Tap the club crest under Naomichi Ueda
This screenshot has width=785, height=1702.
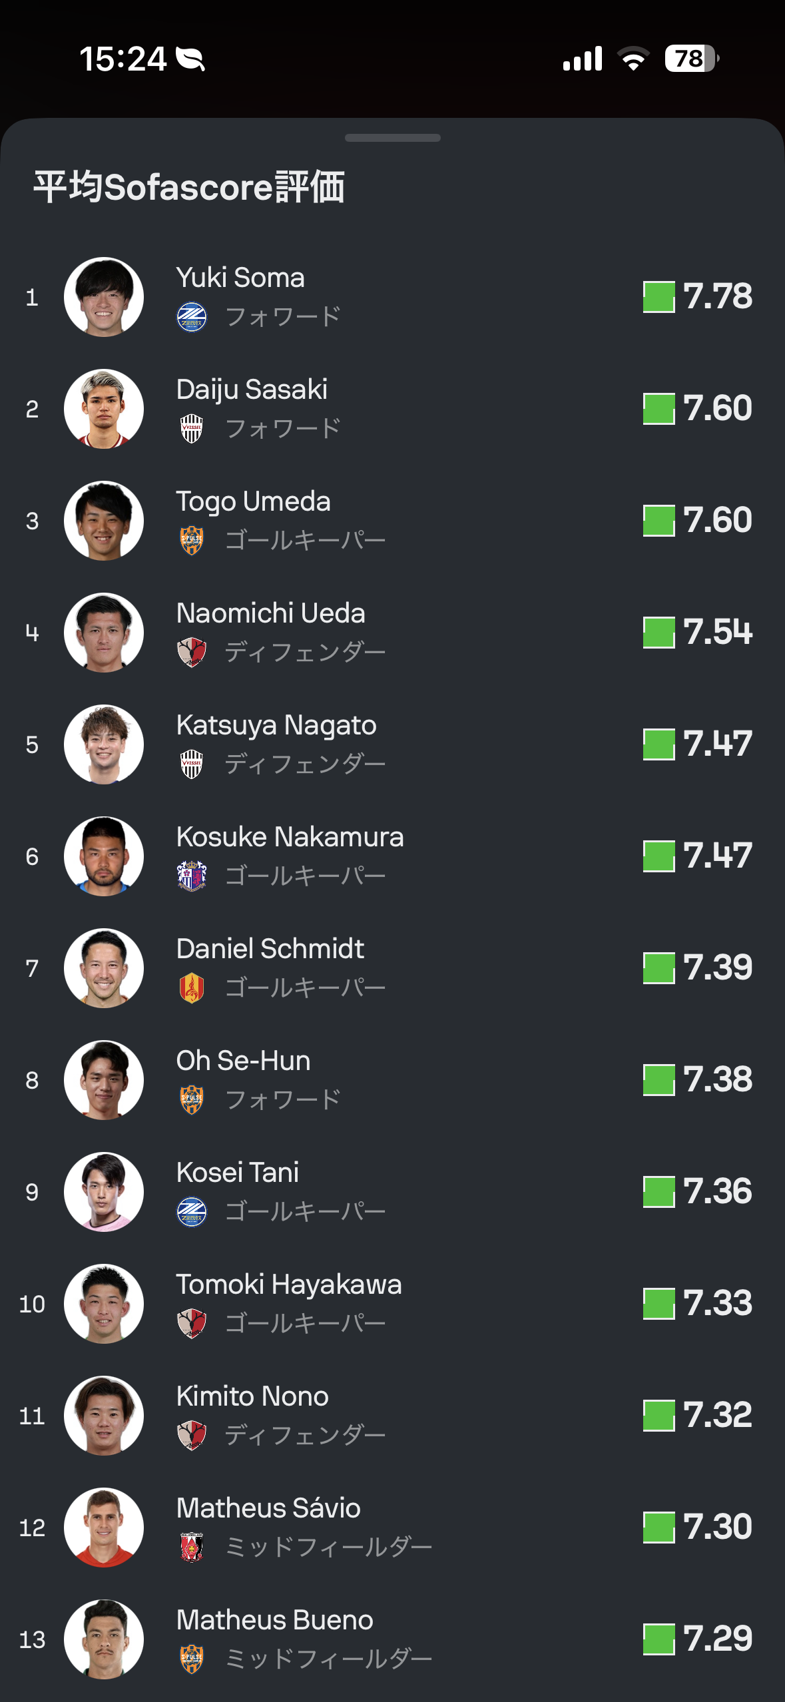pyautogui.click(x=192, y=653)
